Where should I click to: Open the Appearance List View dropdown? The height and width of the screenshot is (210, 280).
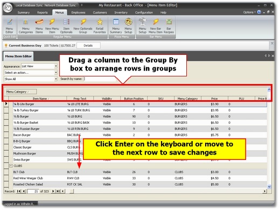click(x=56, y=66)
